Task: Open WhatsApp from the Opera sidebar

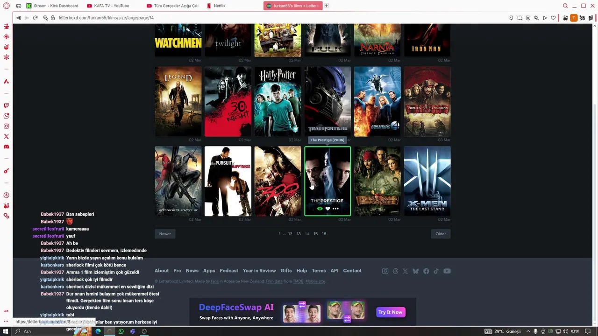Action: (x=6, y=116)
